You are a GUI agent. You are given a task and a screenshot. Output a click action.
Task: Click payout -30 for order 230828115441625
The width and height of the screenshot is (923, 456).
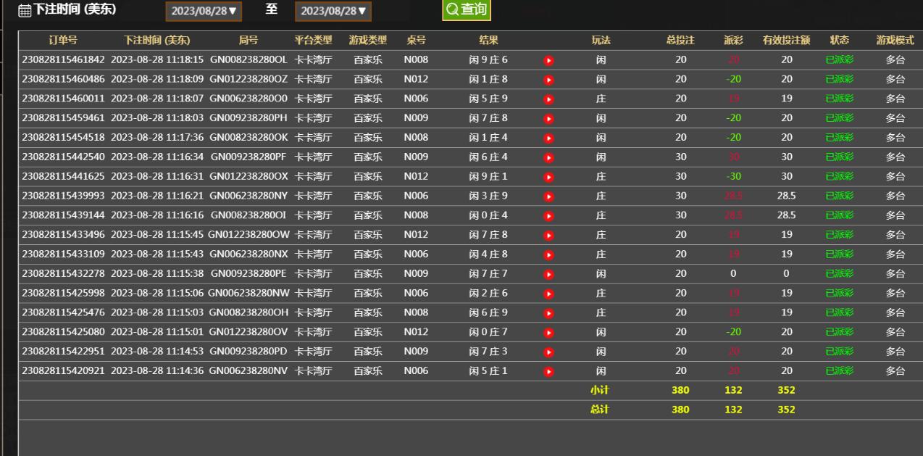[x=733, y=176]
